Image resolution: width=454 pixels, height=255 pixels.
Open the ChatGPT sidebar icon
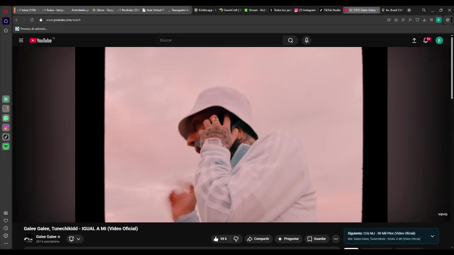point(6,99)
